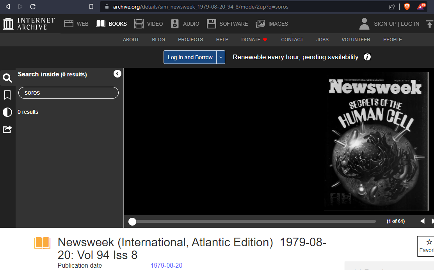The width and height of the screenshot is (434, 270).
Task: Click the Favorite star button
Action: [426, 246]
